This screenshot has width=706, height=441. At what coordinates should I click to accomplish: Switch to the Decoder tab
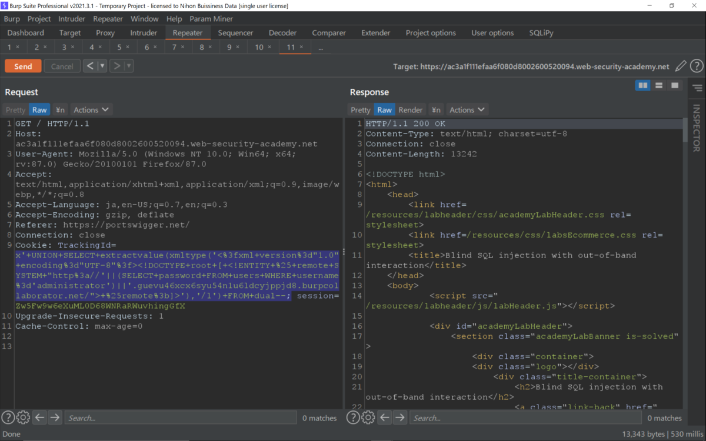(x=282, y=33)
